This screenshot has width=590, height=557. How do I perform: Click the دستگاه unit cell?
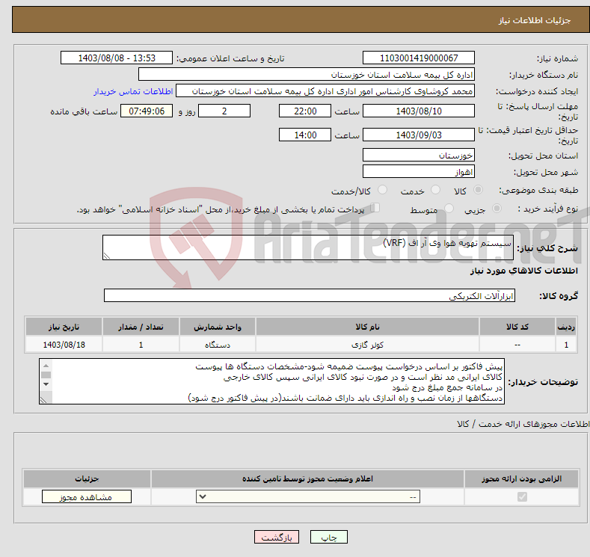tap(218, 345)
